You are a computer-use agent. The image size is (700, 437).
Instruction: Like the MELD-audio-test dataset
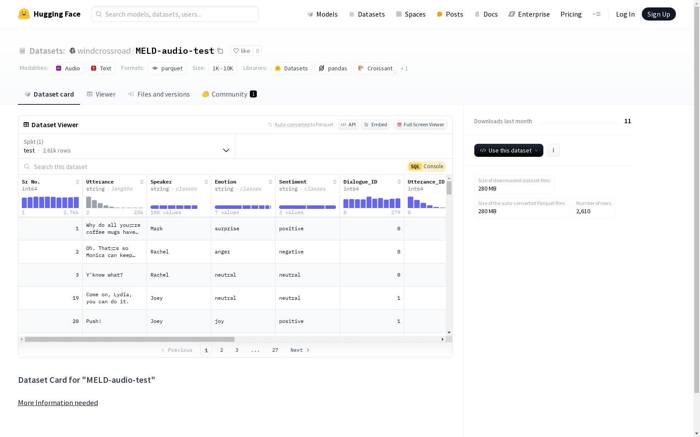(241, 51)
